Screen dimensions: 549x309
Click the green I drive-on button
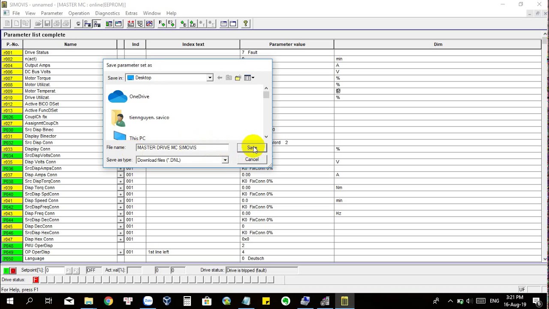[6, 270]
